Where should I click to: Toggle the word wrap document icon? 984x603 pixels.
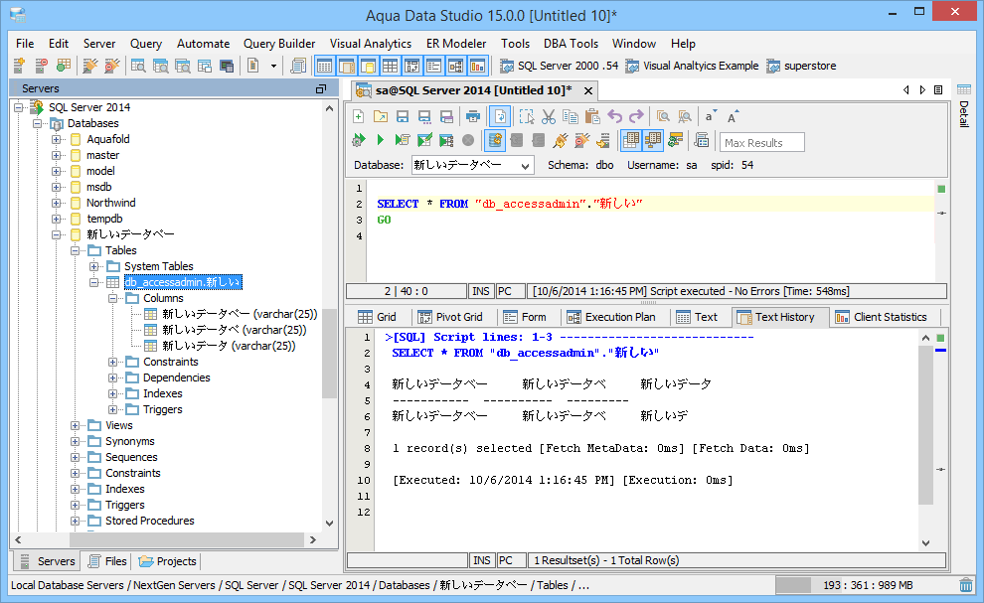tap(500, 116)
